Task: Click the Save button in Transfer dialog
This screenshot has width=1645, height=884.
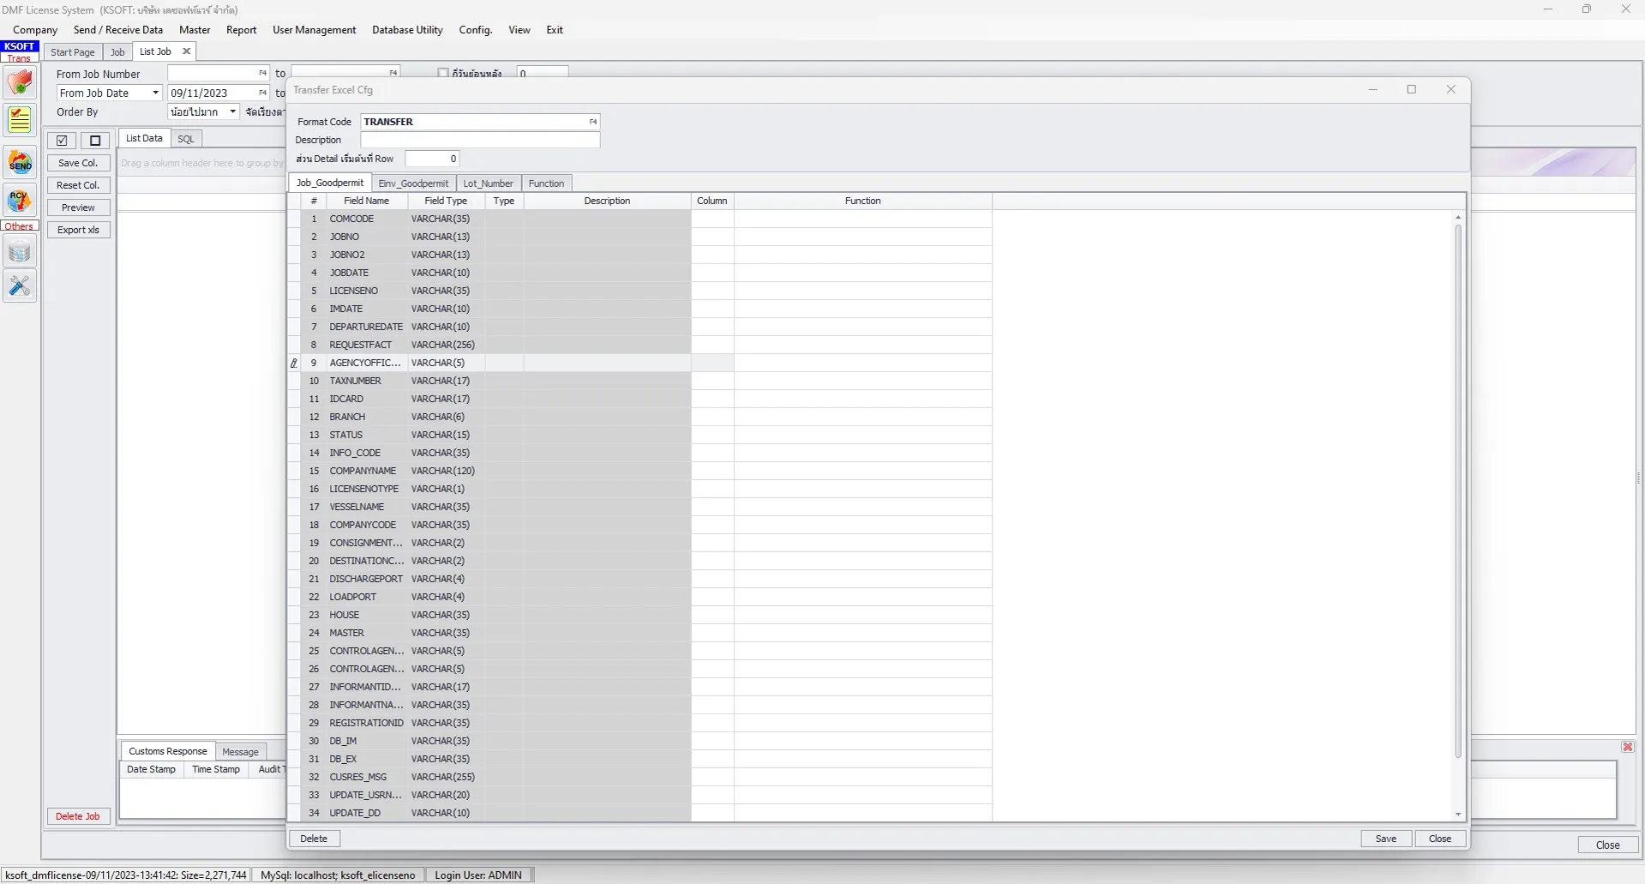Action: 1385,839
